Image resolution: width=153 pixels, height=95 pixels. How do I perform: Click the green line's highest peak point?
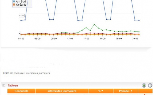point(94,25)
